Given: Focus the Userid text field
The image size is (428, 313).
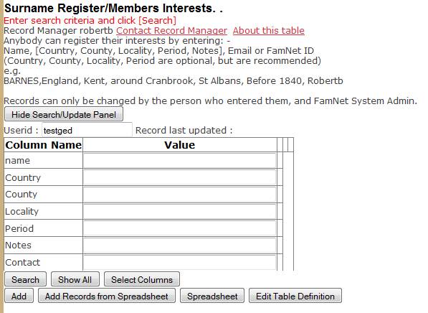Looking at the screenshot, I should [x=87, y=130].
